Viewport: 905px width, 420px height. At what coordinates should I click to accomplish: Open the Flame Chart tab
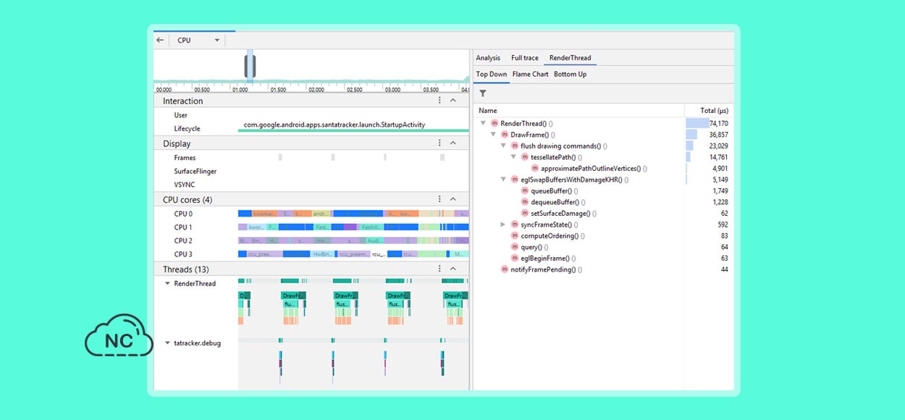pyautogui.click(x=531, y=75)
